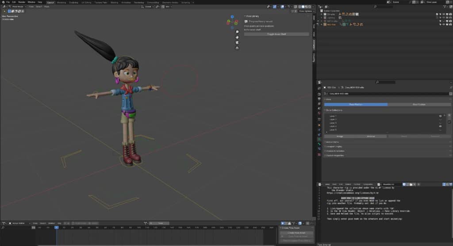Toggle viewport overlays icon

pyautogui.click(x=283, y=6)
